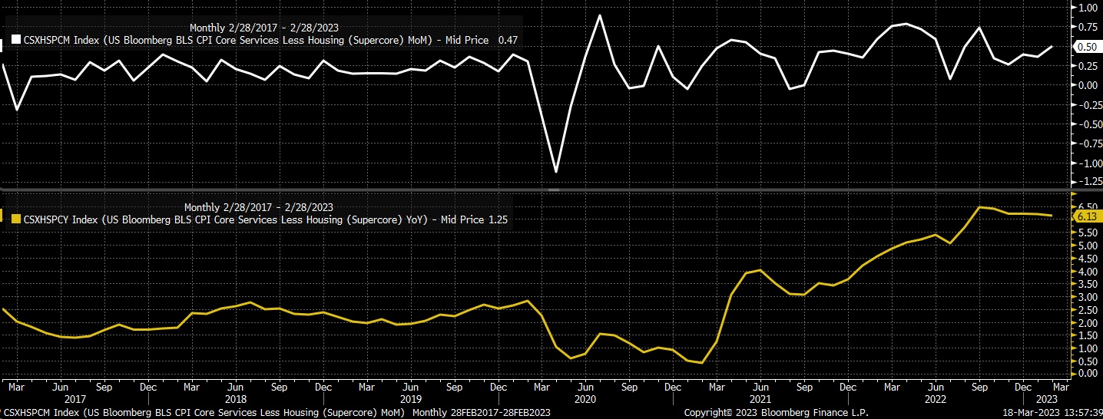Select the CSXHSPCY Index YoY legend label

tap(239, 219)
